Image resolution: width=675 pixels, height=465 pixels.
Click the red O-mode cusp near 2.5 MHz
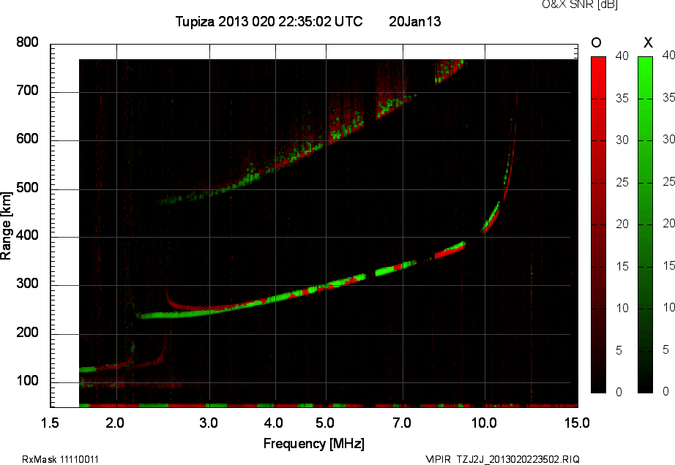168,299
